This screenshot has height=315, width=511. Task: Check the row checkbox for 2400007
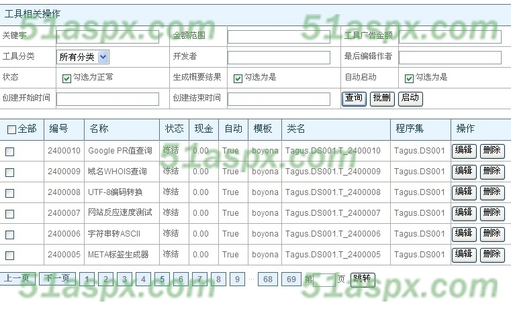coord(10,214)
